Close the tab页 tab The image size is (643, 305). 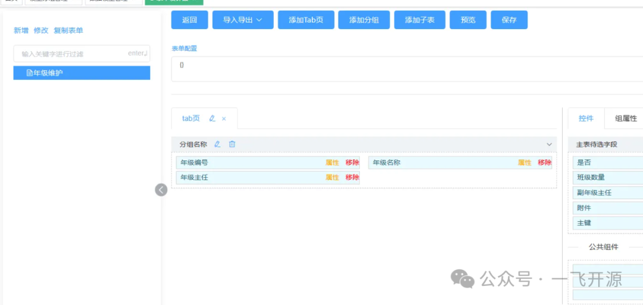pos(224,119)
